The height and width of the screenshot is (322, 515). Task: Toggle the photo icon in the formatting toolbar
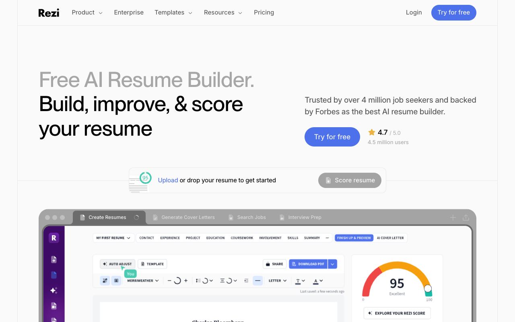coord(116,281)
